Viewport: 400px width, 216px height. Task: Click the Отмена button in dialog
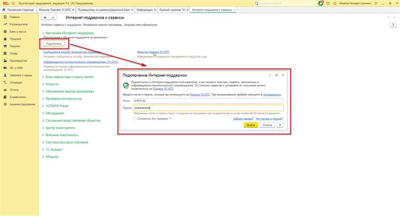267,125
